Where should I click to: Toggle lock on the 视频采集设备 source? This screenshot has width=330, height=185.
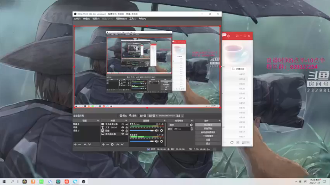tap(127, 124)
